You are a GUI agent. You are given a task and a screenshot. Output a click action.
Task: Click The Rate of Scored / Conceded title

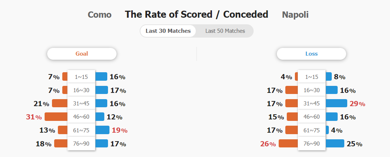(196, 14)
